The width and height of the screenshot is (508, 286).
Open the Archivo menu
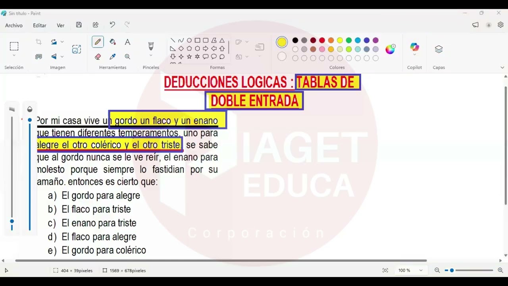click(14, 25)
